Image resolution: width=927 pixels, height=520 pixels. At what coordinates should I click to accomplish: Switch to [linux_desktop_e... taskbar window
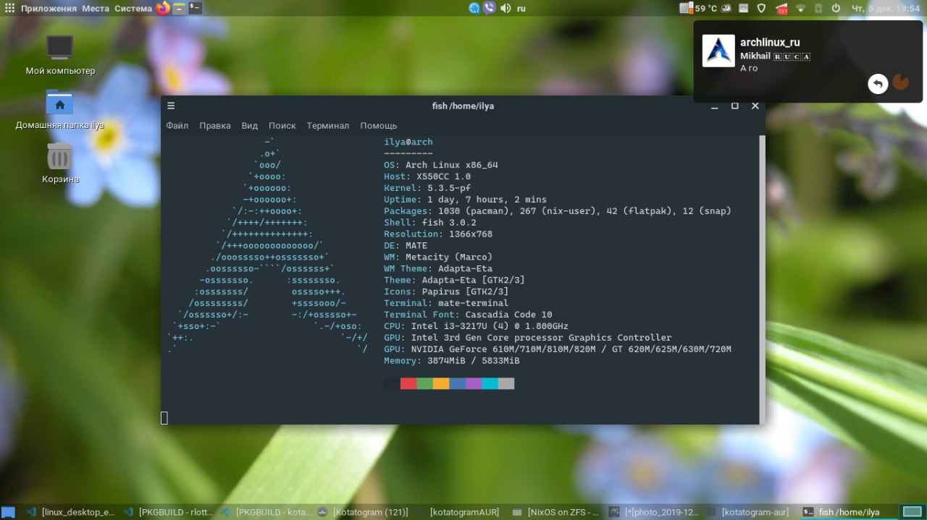(x=70, y=512)
